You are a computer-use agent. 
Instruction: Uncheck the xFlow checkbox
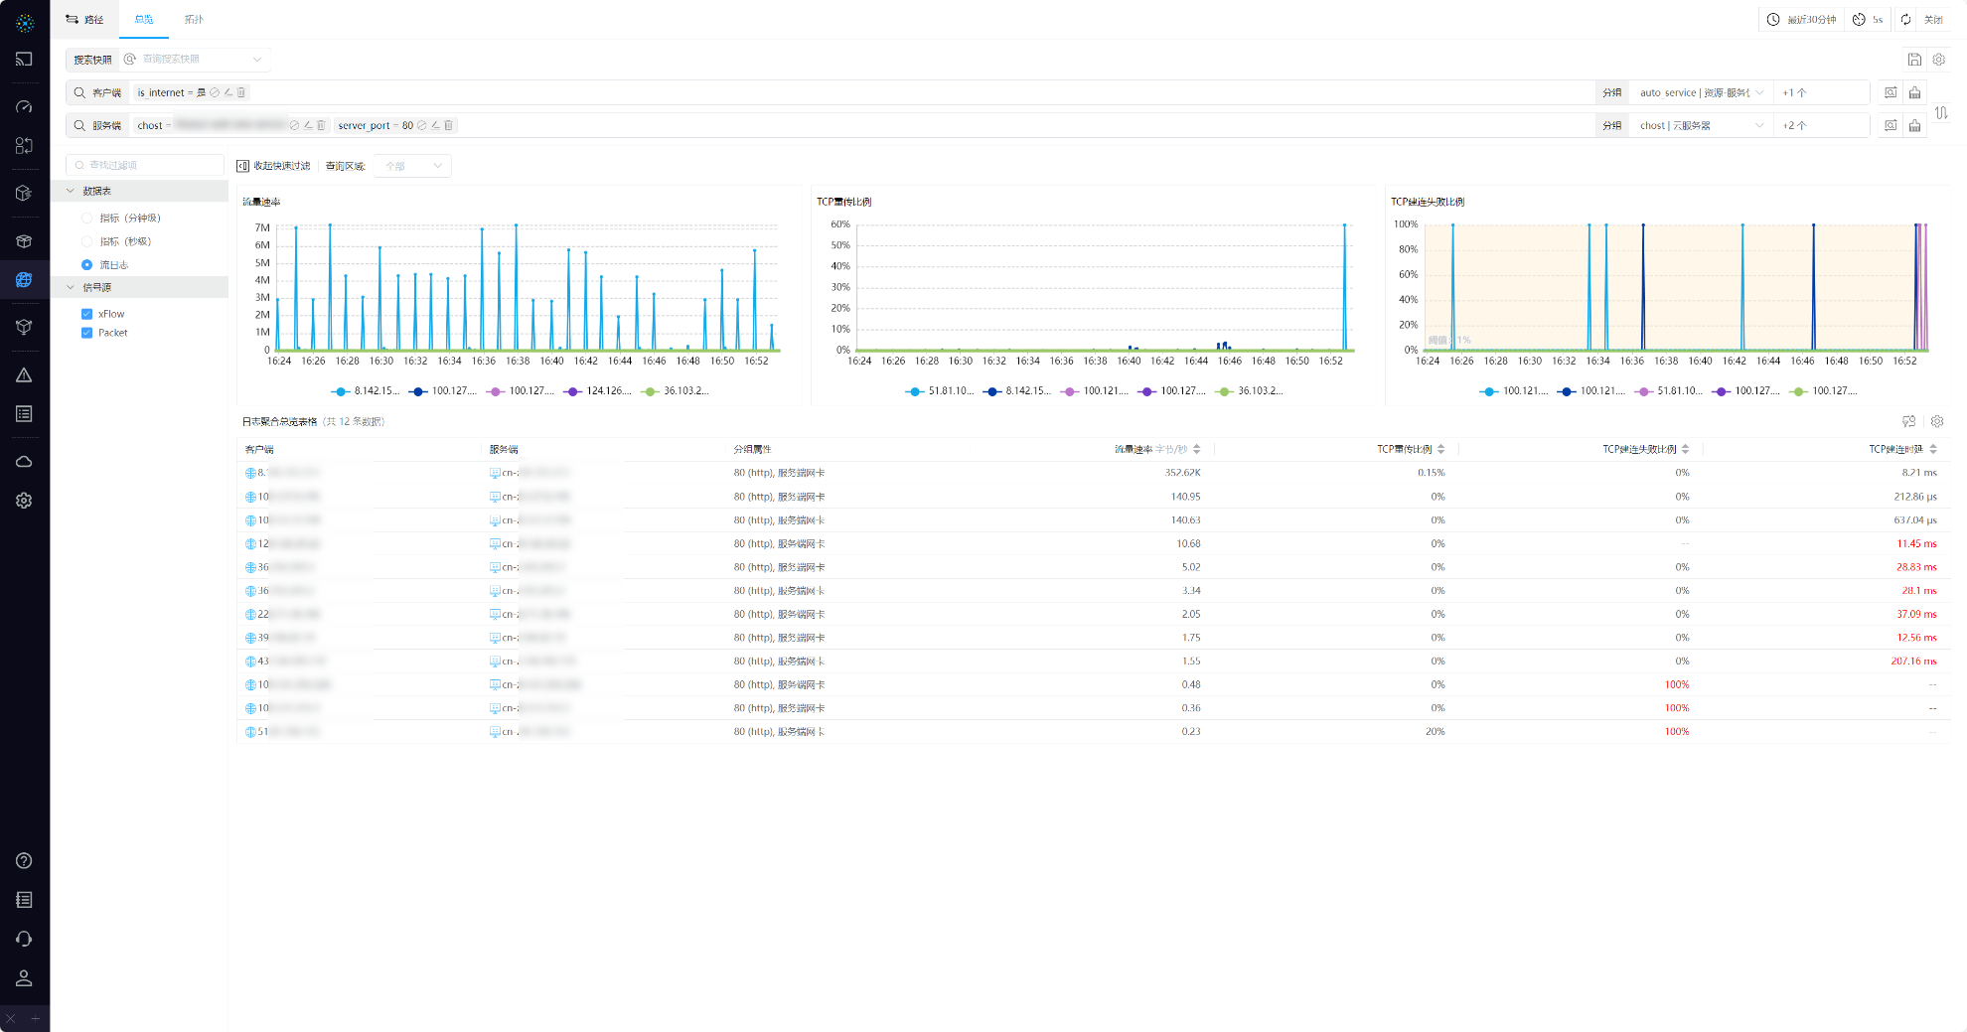(x=87, y=314)
